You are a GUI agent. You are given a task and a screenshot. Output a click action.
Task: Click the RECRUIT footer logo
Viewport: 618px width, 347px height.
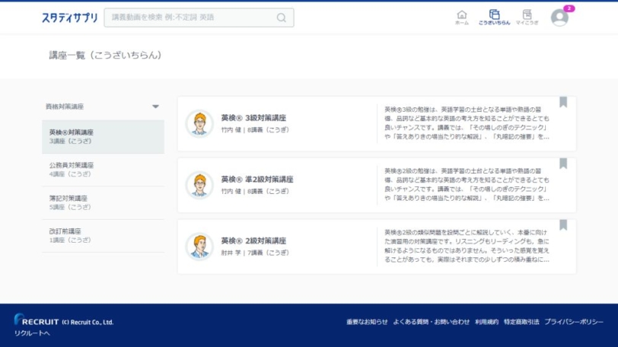pos(37,320)
